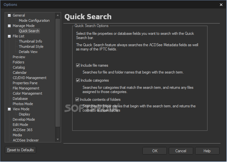The image size is (227, 162).
Task: Select Develop Mode options page
Action: (x=24, y=120)
